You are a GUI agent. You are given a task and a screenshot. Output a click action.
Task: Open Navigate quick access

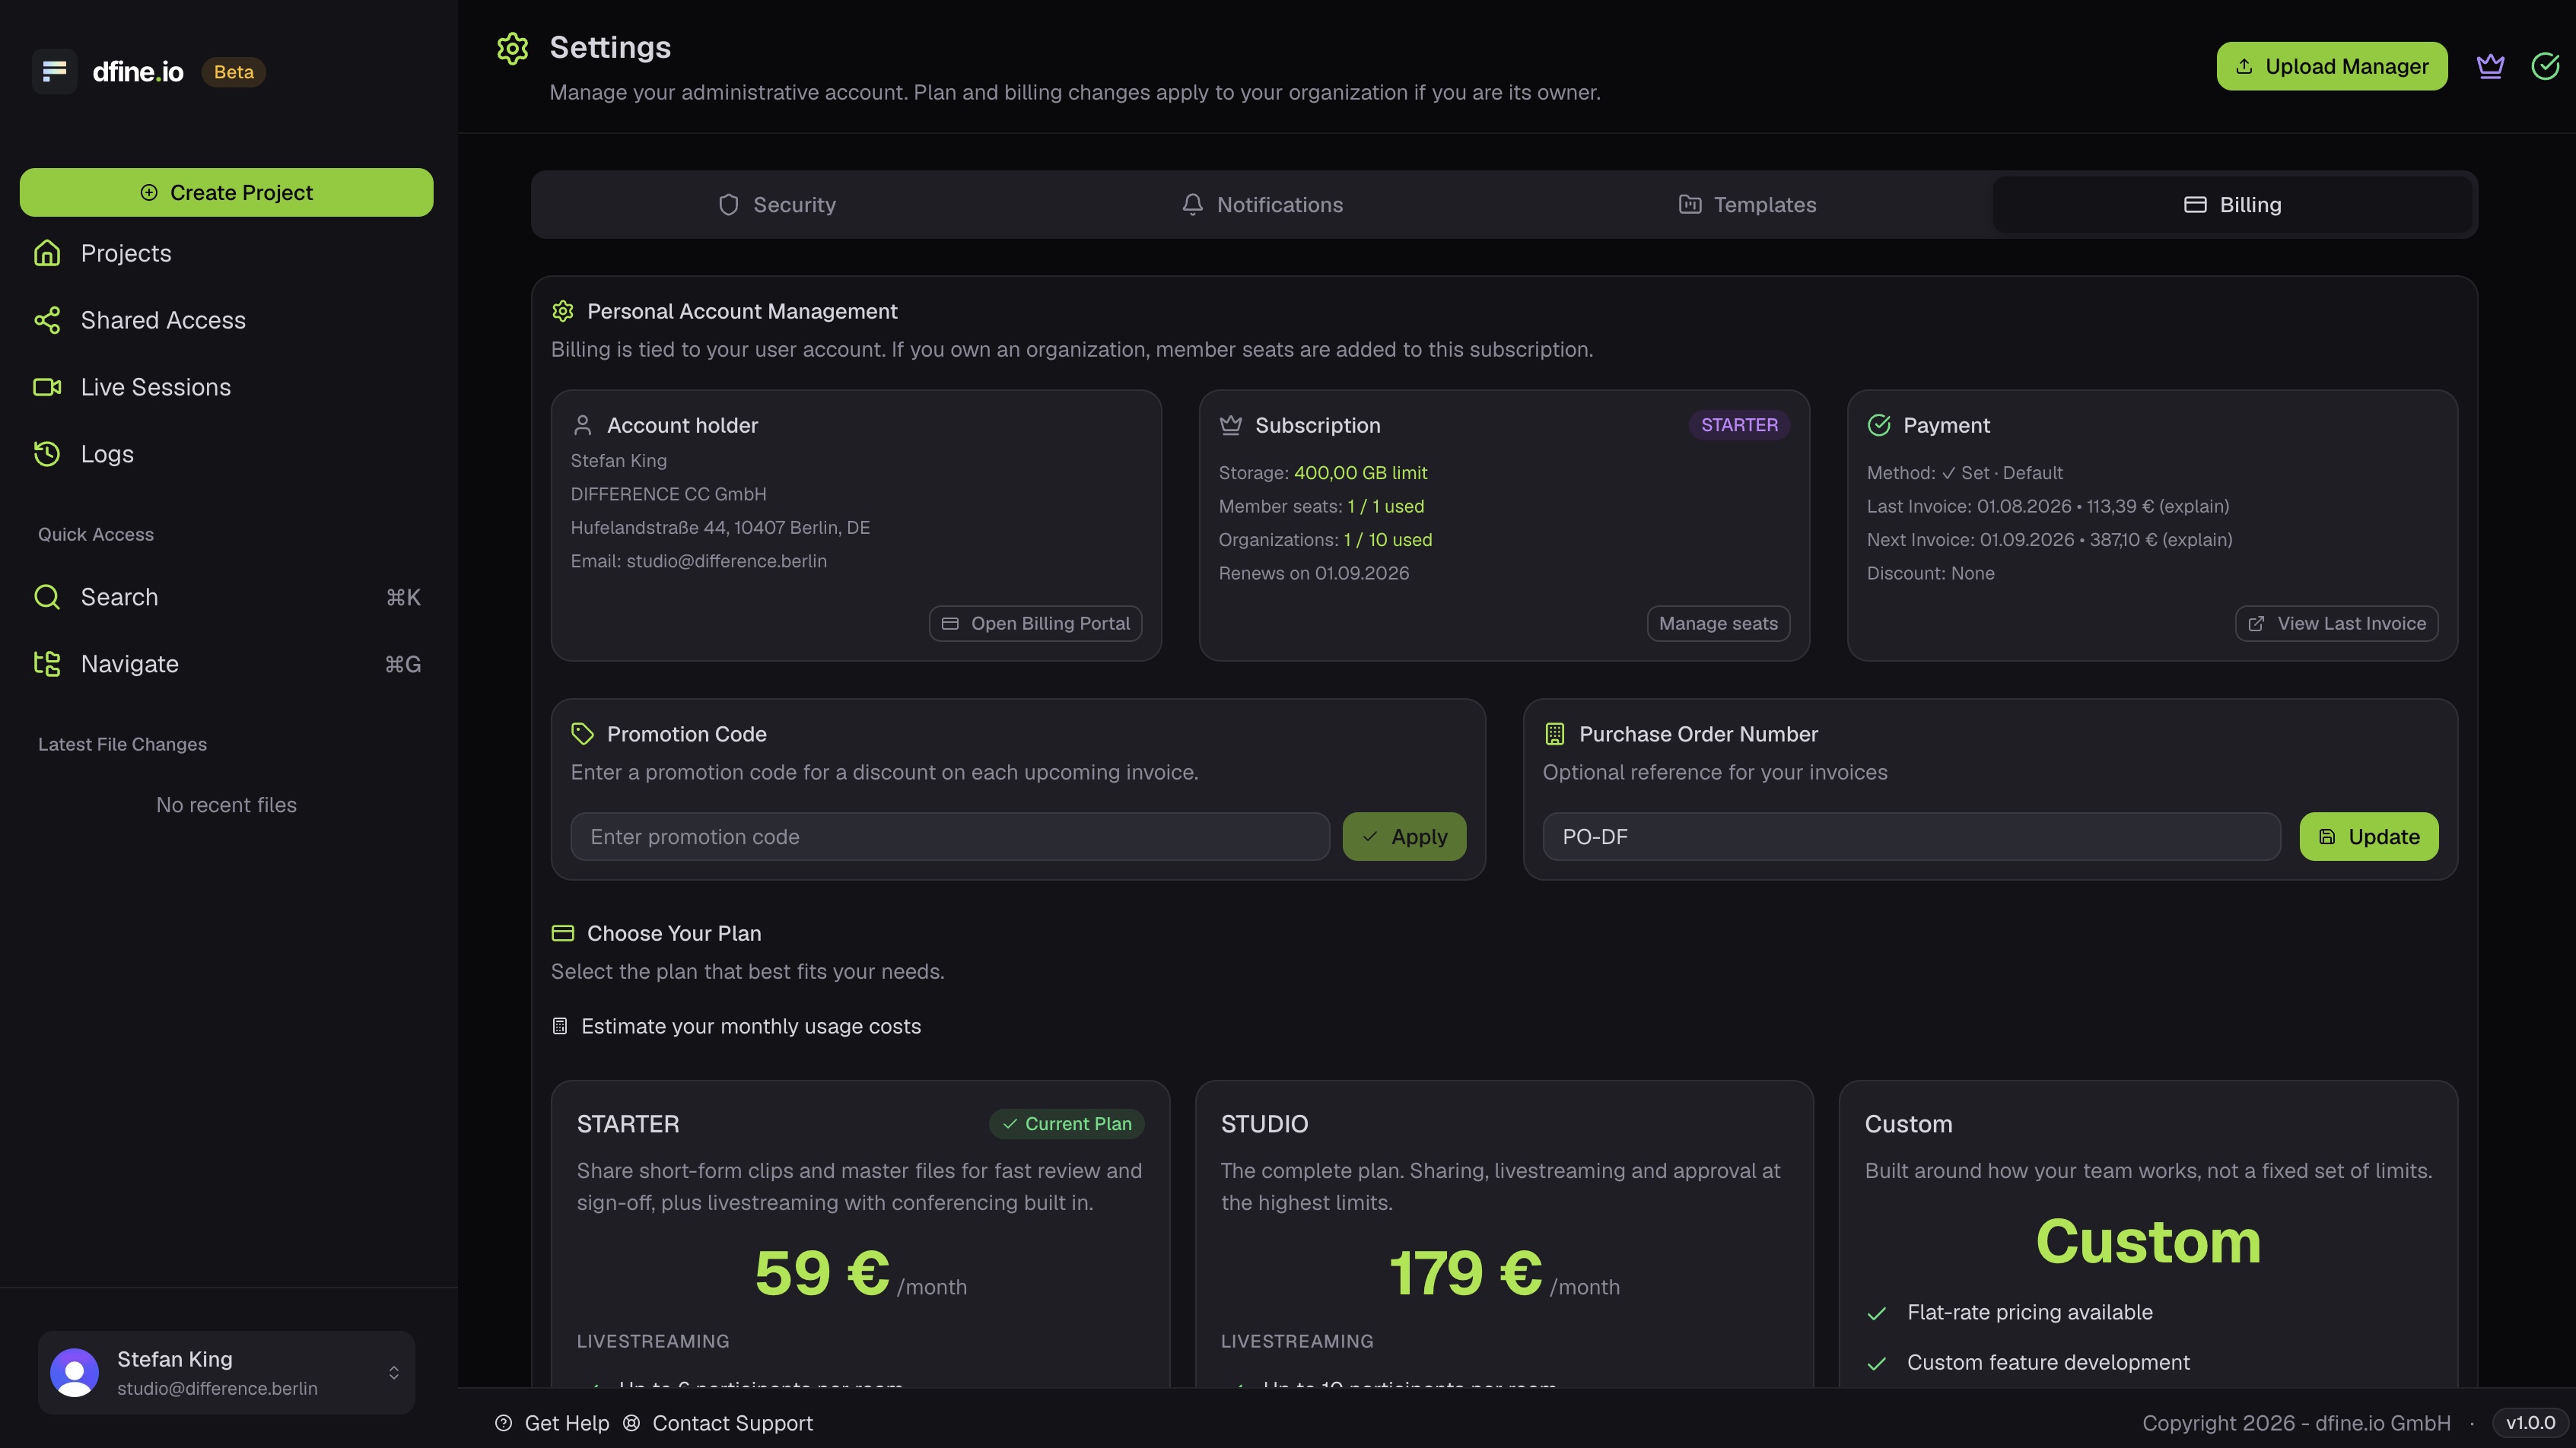click(x=226, y=664)
